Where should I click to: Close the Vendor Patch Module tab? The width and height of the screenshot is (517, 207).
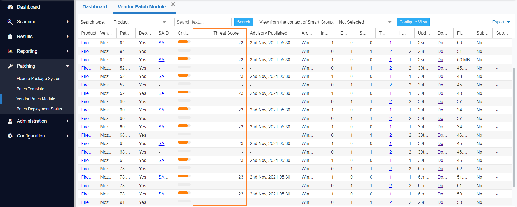173,4
